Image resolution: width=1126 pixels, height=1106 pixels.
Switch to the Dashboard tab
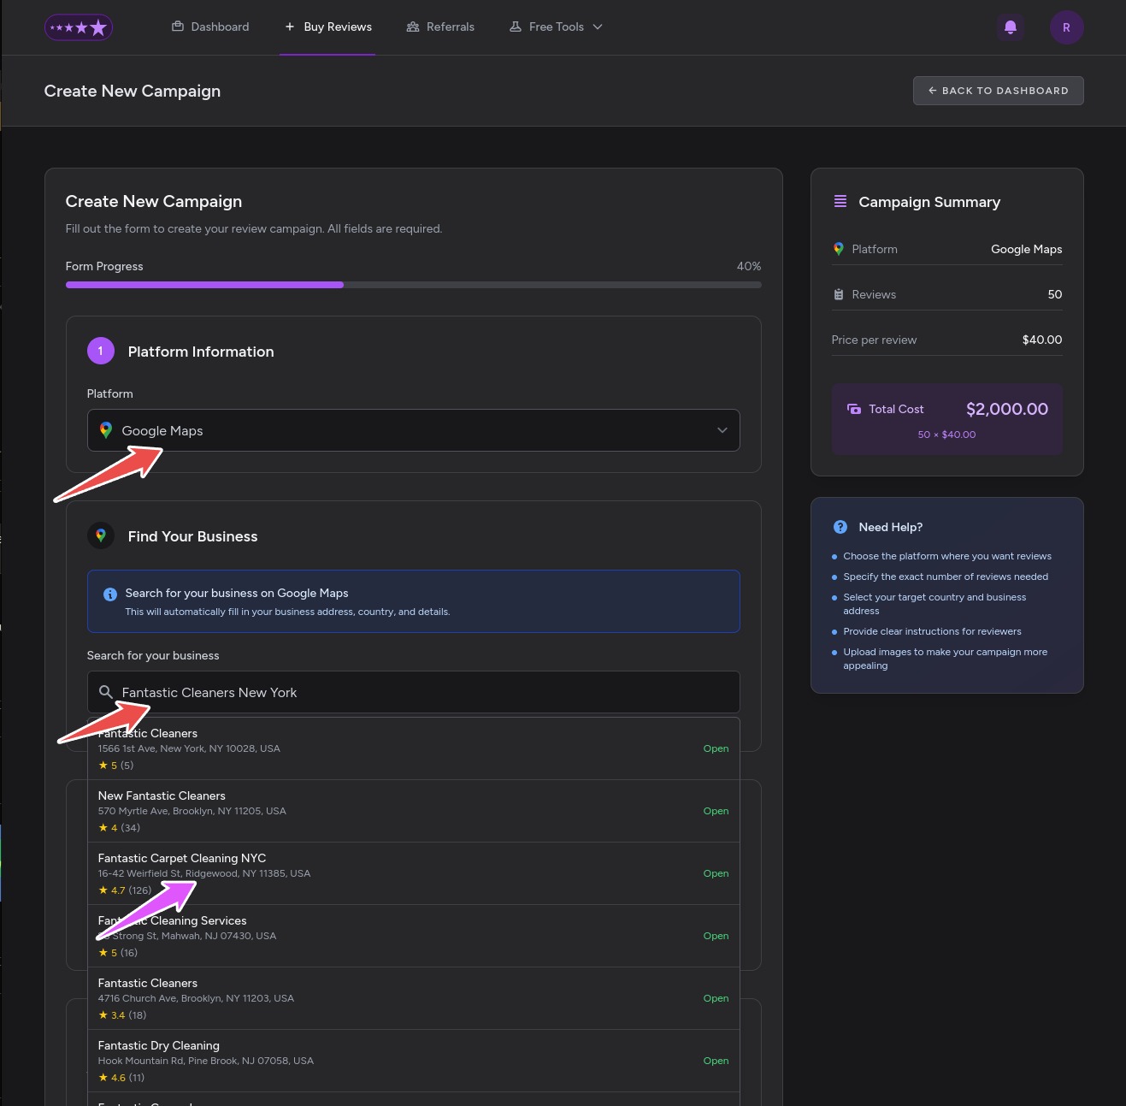pos(210,27)
